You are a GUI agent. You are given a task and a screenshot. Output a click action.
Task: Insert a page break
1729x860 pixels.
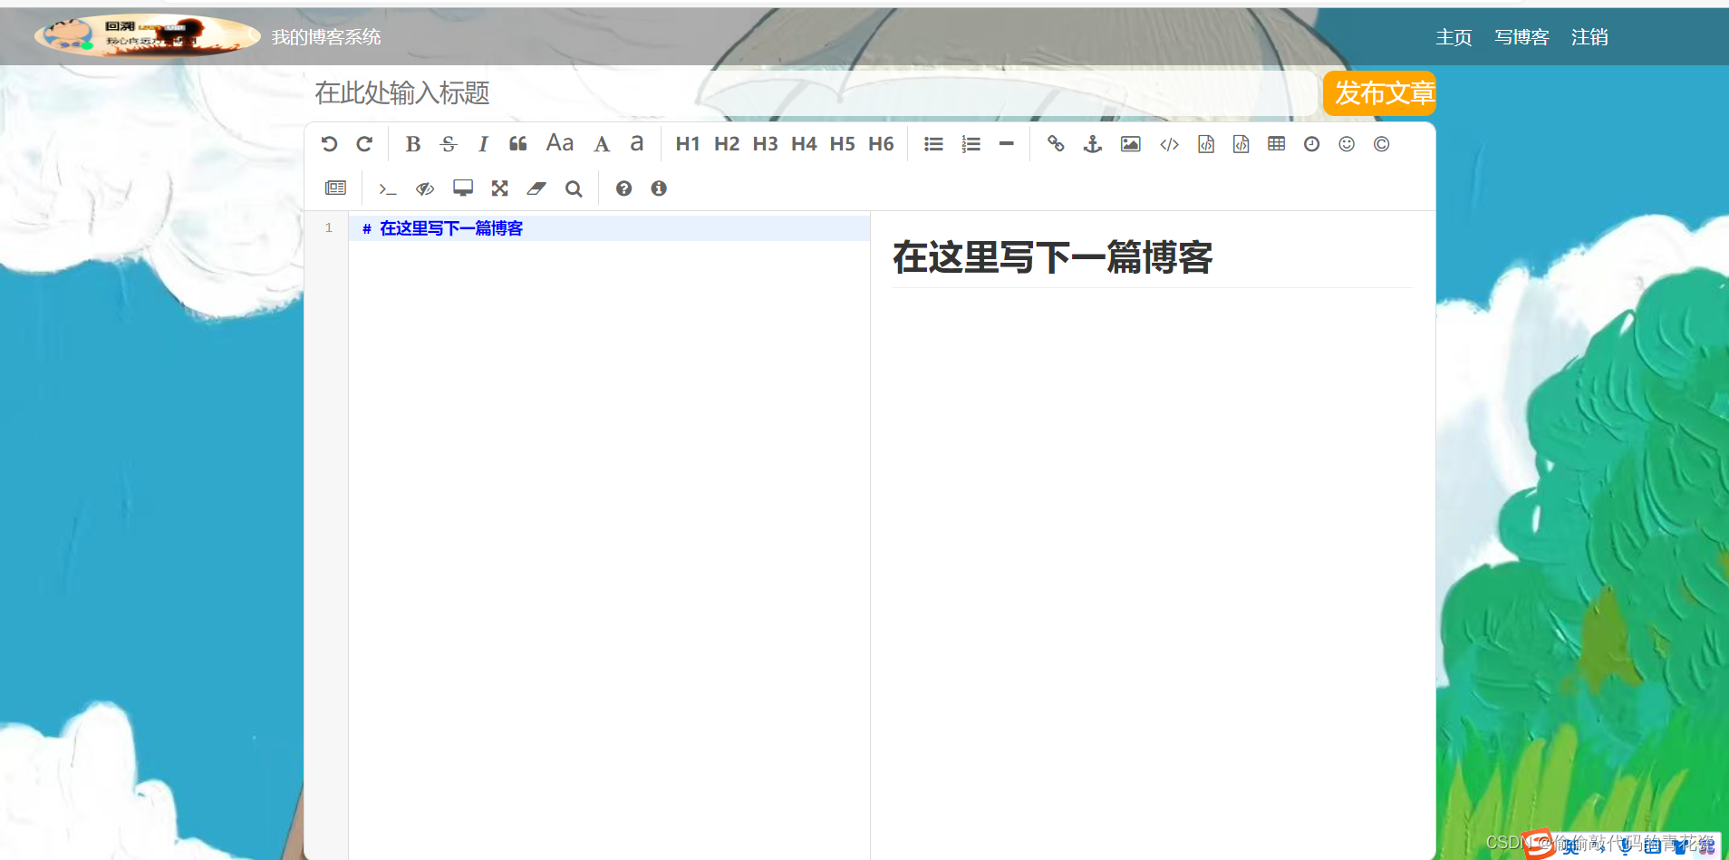click(335, 188)
